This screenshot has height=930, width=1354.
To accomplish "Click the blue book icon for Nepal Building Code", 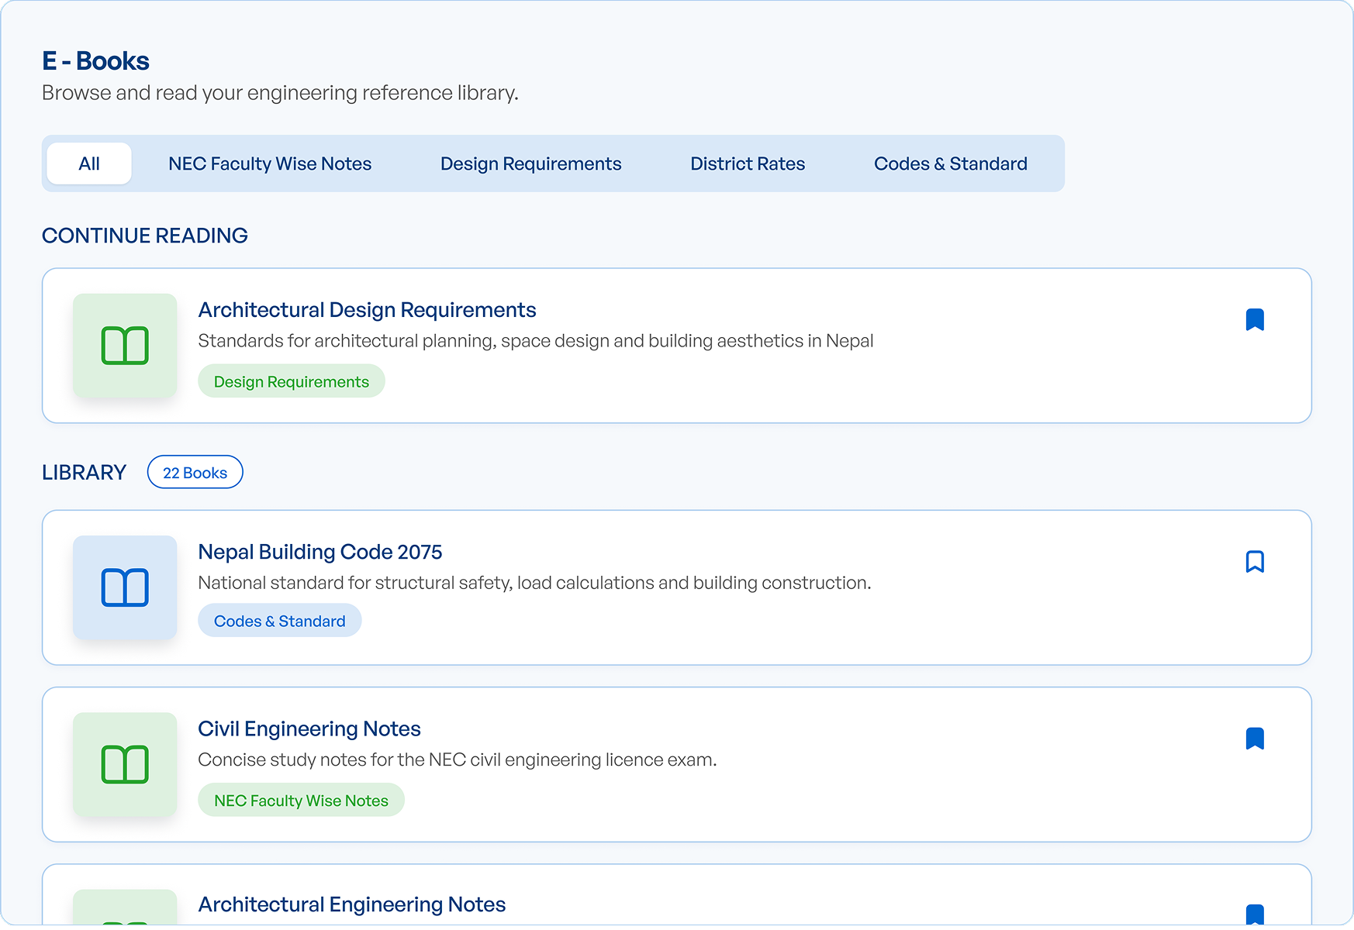I will (125, 587).
